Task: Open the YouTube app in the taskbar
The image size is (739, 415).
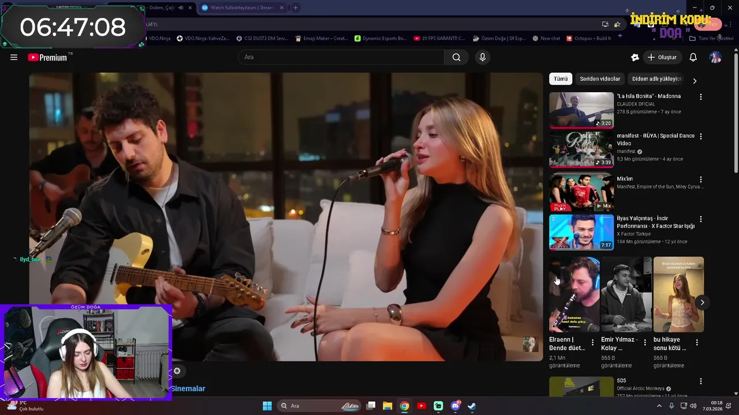Action: pyautogui.click(x=421, y=406)
